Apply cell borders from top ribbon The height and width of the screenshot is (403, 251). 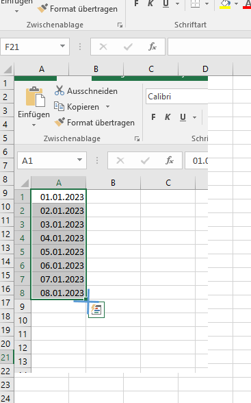(x=195, y=3)
